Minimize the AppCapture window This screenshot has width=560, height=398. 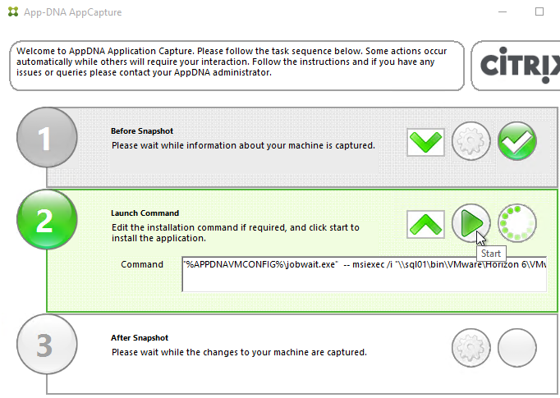(503, 11)
